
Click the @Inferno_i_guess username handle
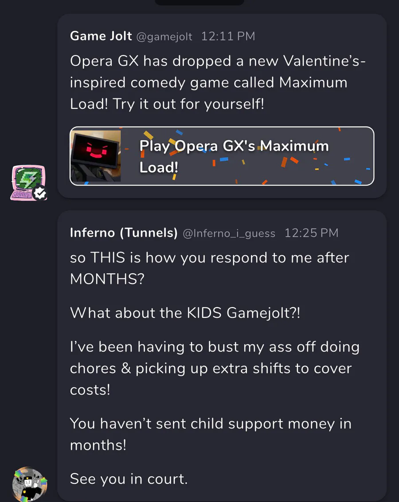[229, 233]
